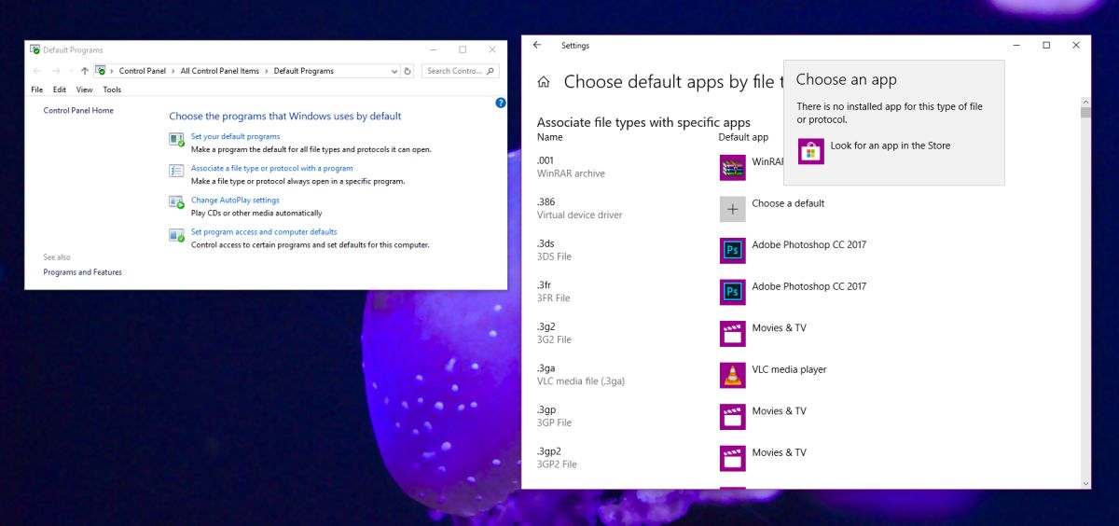Click the Store icon in Choose an app
This screenshot has height=526, width=1119.
(810, 151)
